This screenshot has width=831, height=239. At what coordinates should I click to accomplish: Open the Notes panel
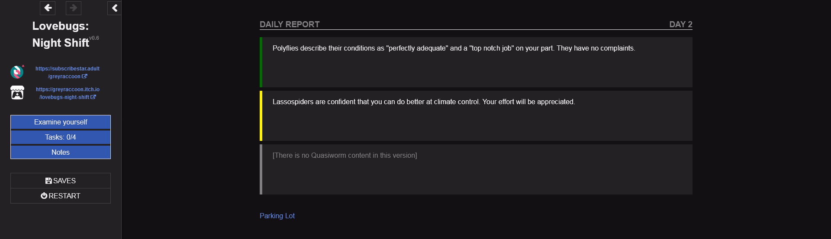(61, 152)
